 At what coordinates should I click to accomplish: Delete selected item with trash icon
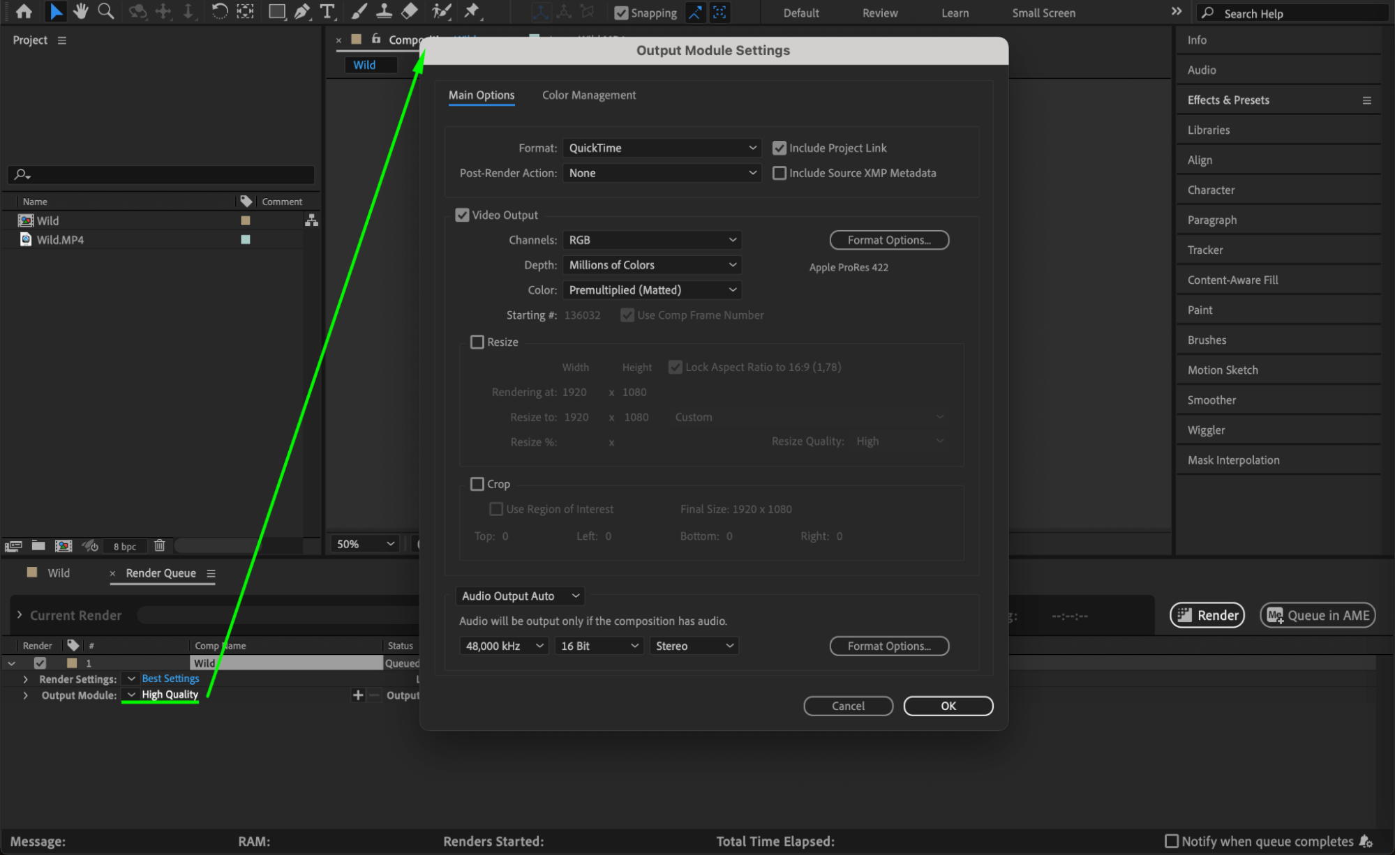point(159,545)
